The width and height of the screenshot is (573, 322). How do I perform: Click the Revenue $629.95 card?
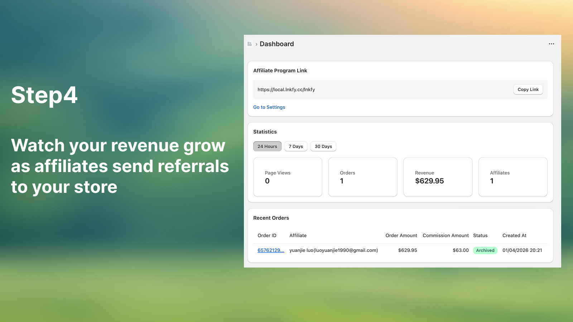tap(438, 177)
